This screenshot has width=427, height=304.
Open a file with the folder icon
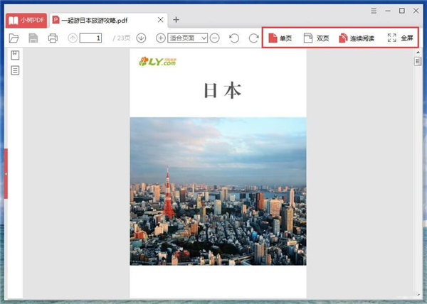pos(14,38)
